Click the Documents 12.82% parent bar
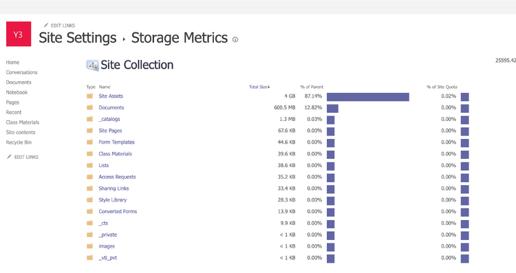Viewport: 516px width, 273px height. coord(332,109)
